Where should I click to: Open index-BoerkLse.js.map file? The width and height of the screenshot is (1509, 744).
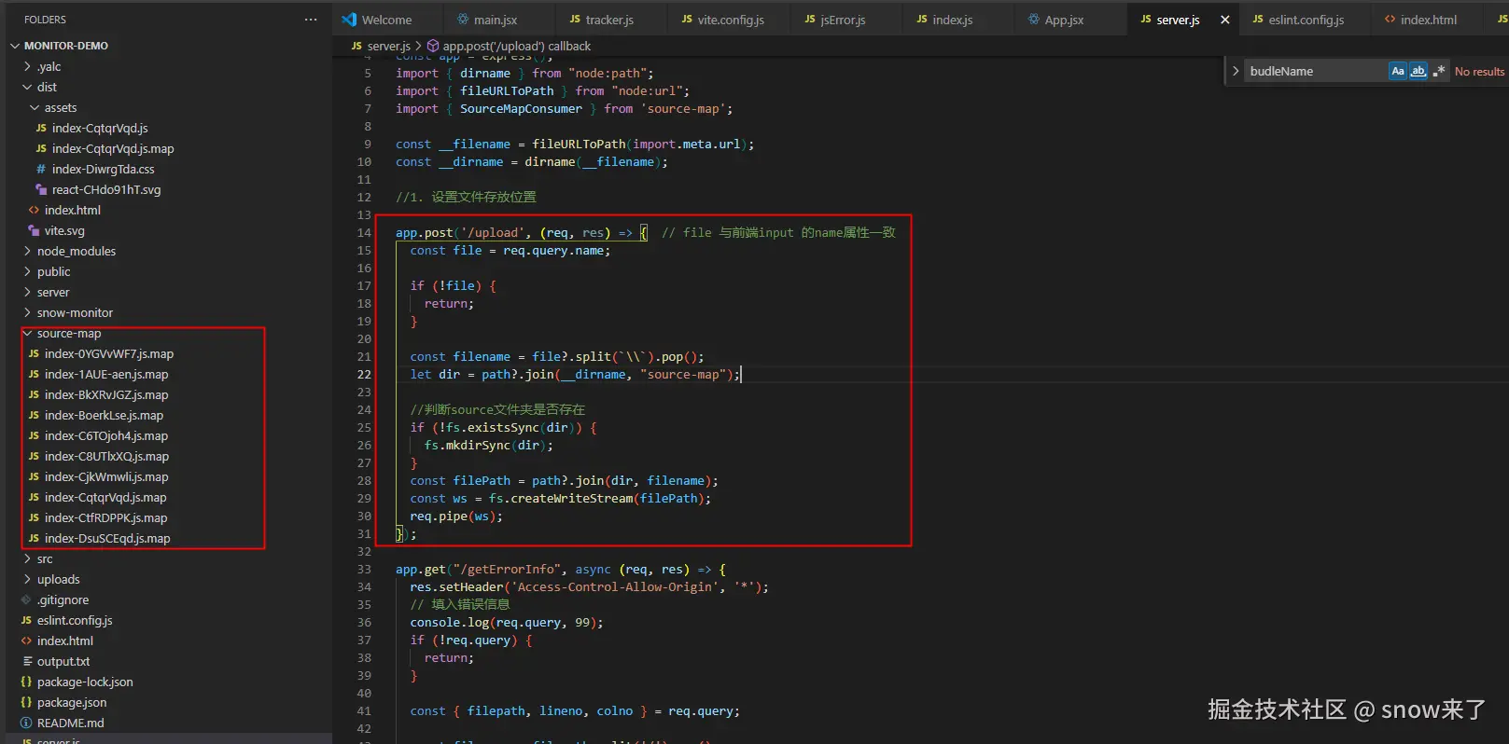(x=104, y=415)
